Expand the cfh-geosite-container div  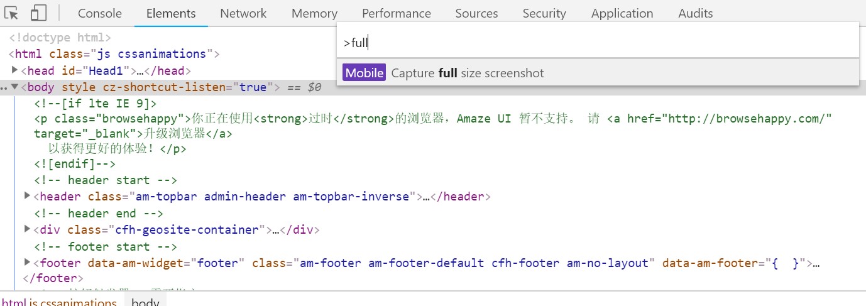pyautogui.click(x=27, y=229)
